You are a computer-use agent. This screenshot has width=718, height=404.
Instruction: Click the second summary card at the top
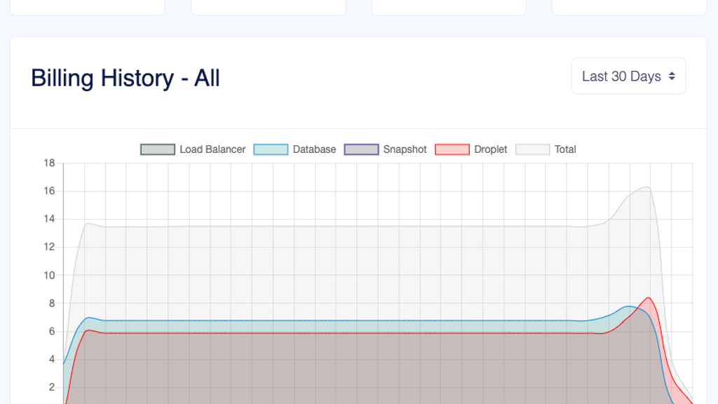point(267,6)
